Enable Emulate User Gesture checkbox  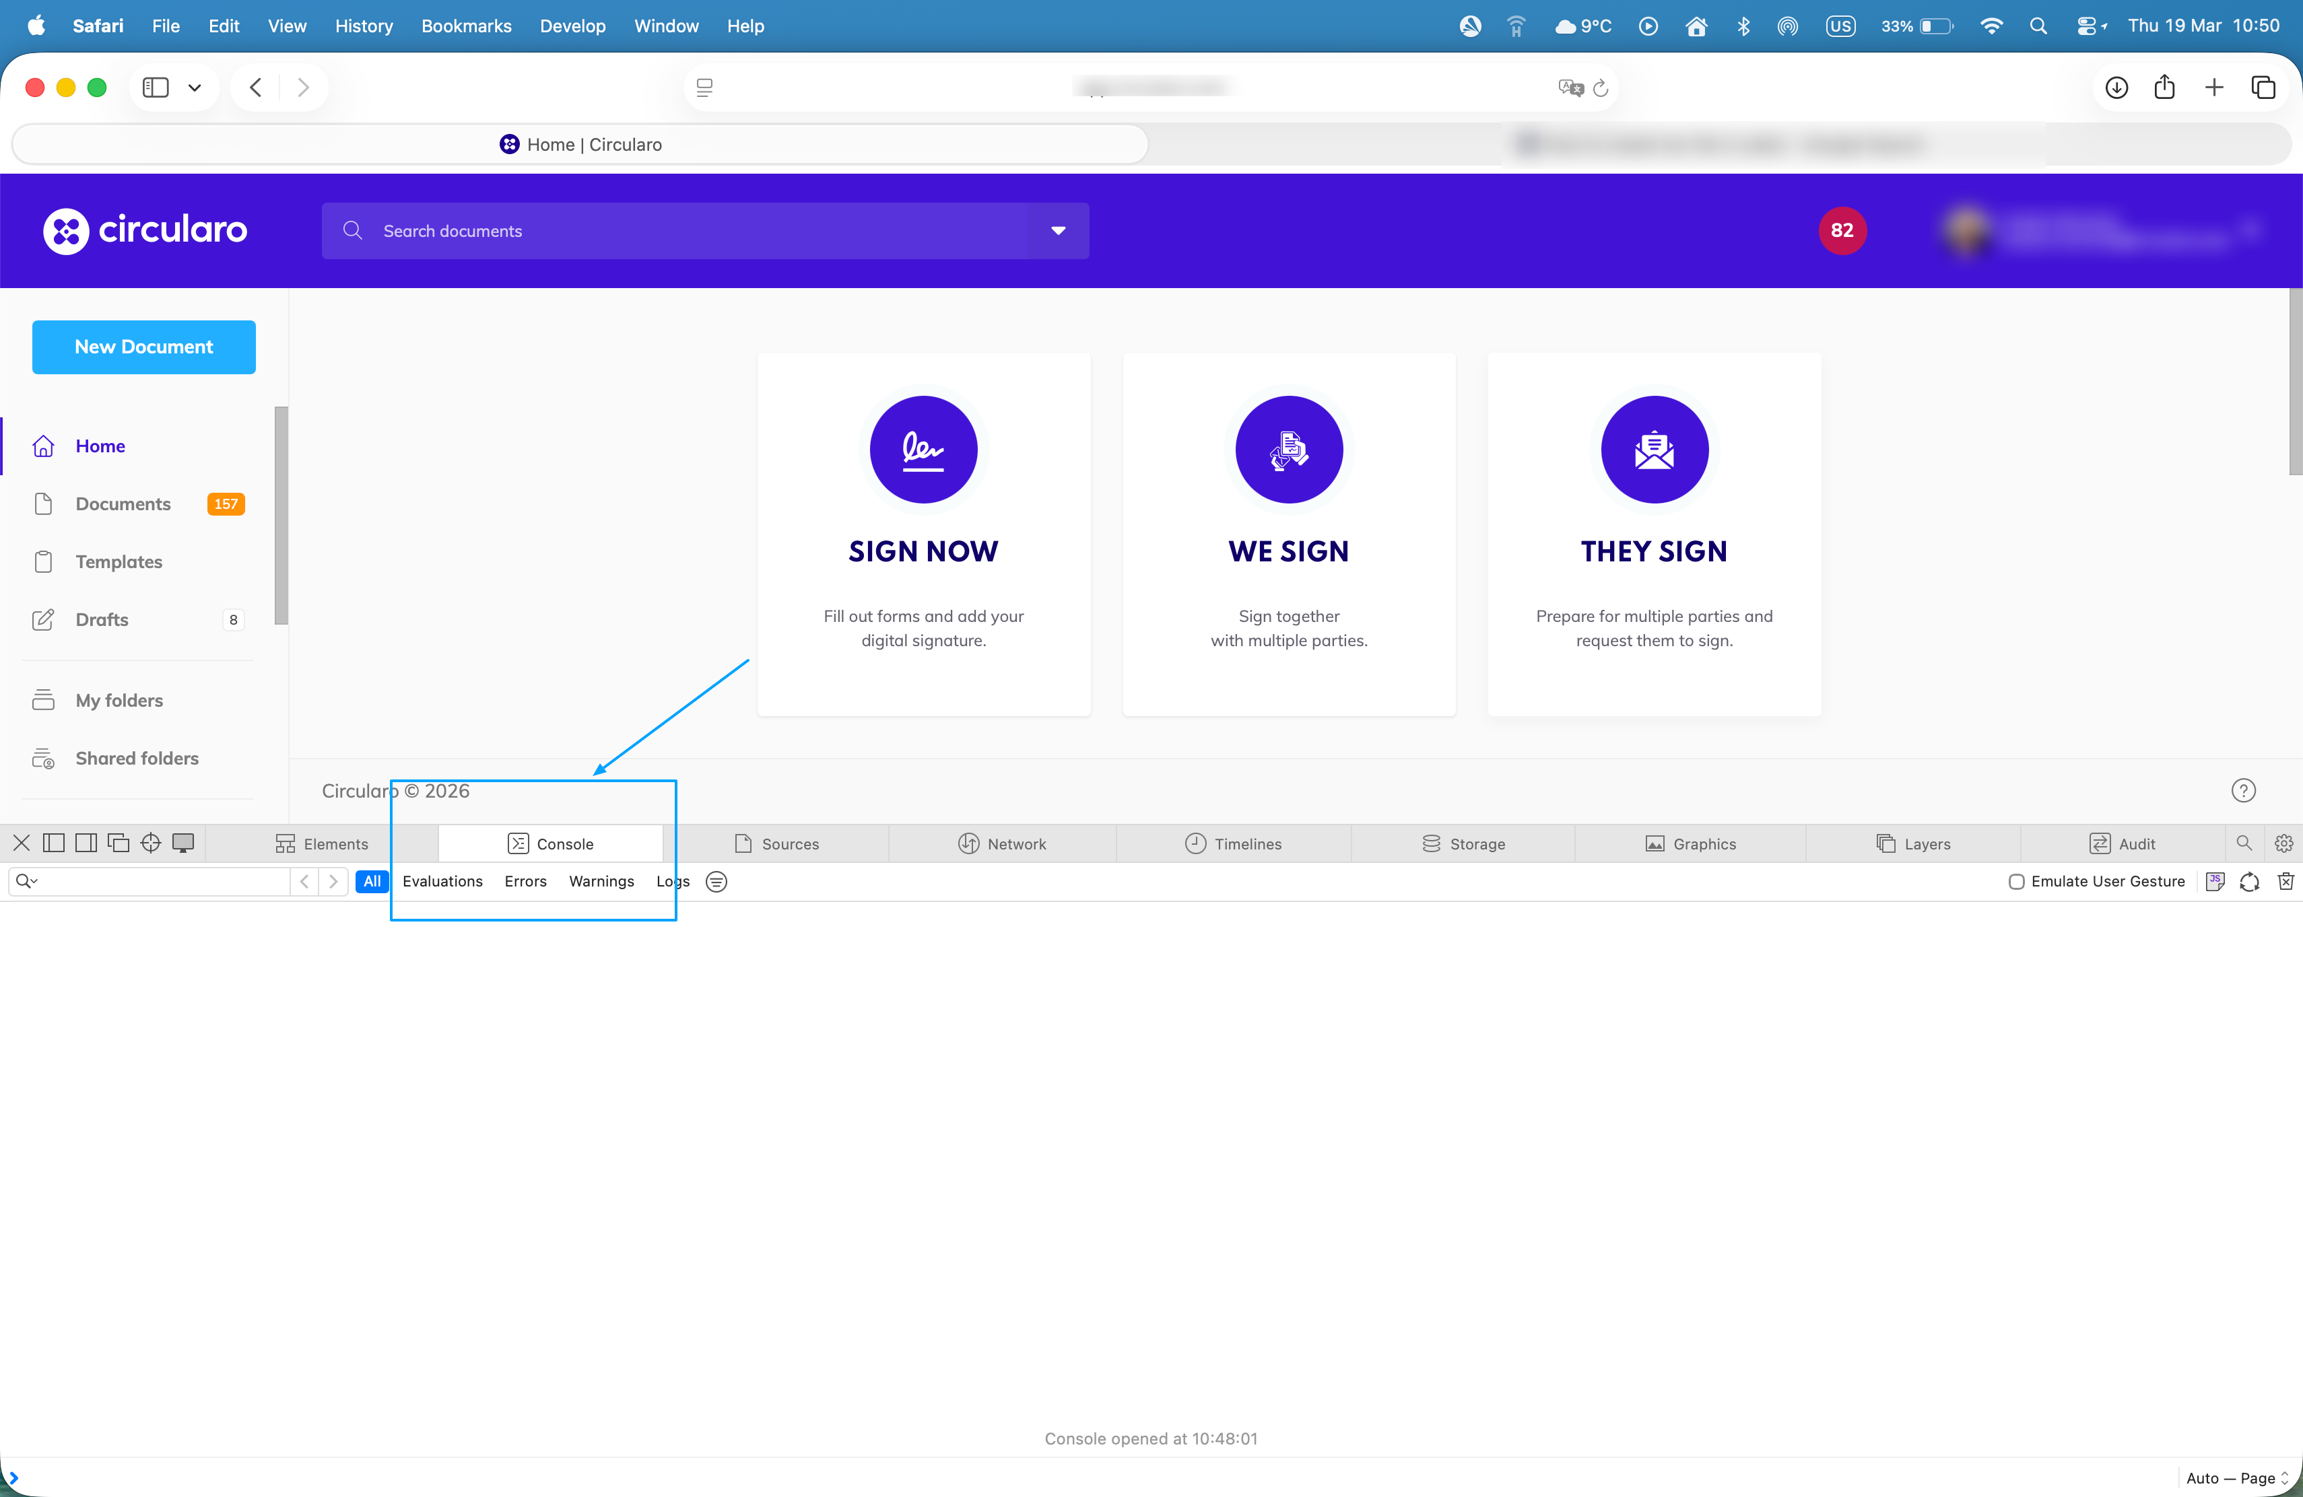pos(2017,881)
